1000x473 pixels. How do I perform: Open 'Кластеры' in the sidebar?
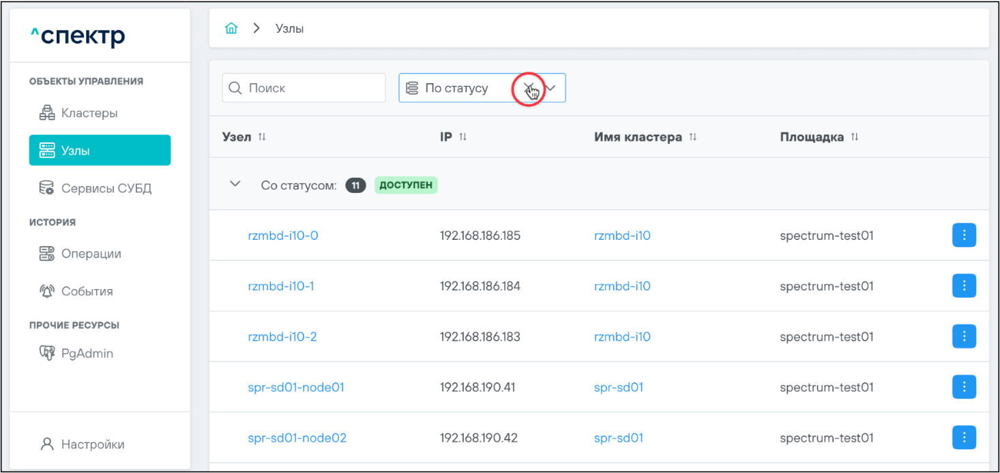coord(89,113)
